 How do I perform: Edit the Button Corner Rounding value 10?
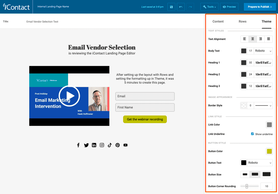click(x=266, y=186)
